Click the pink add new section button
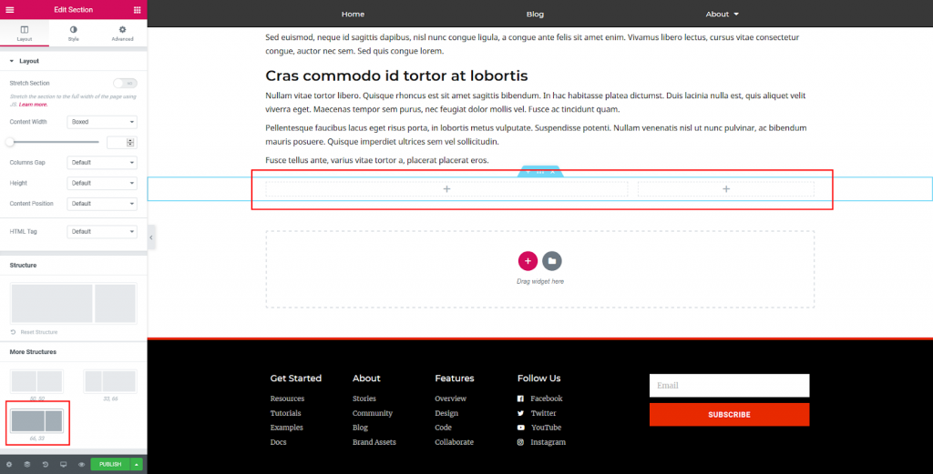The height and width of the screenshot is (474, 933). 528,261
